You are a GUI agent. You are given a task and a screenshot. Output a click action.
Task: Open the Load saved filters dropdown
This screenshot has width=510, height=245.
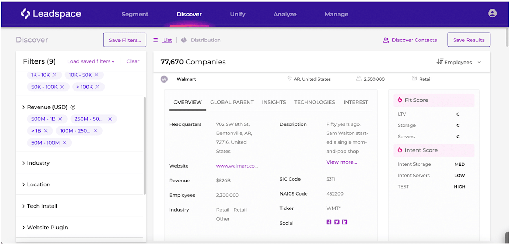pos(91,61)
